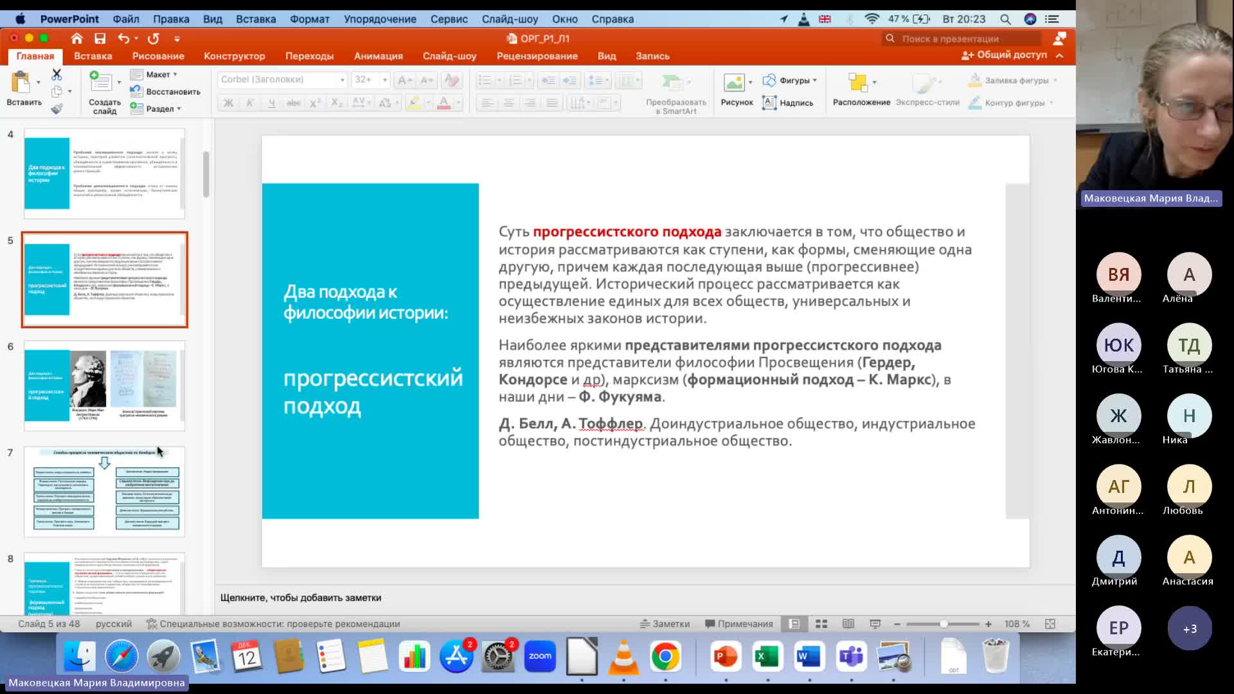The width and height of the screenshot is (1234, 694).
Task: Open the Corbel font name dropdown
Action: [342, 80]
